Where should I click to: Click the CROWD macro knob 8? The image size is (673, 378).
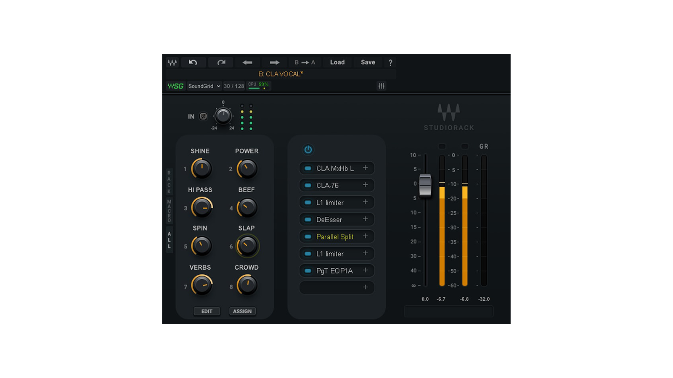(x=247, y=285)
